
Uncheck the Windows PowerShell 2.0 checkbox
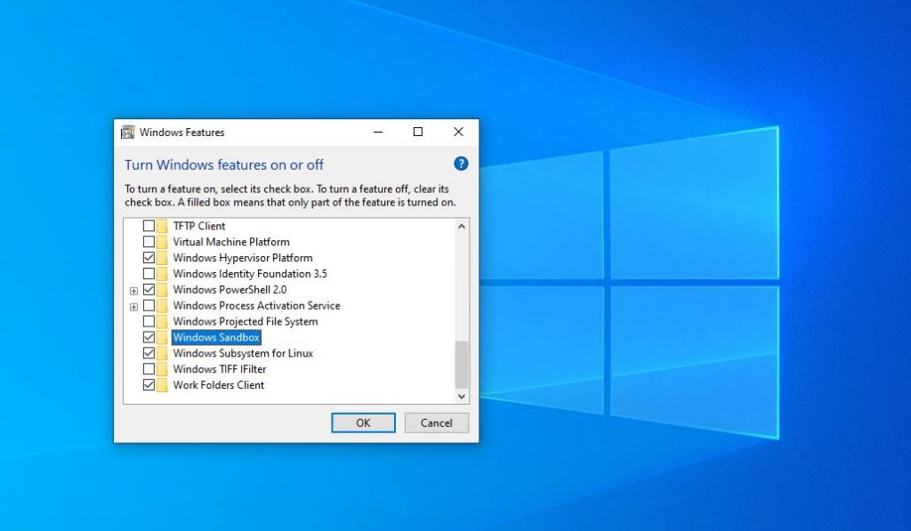pos(149,290)
